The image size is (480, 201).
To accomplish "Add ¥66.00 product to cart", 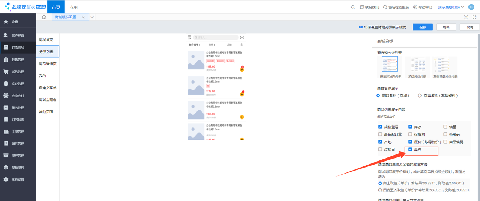I will (x=242, y=117).
